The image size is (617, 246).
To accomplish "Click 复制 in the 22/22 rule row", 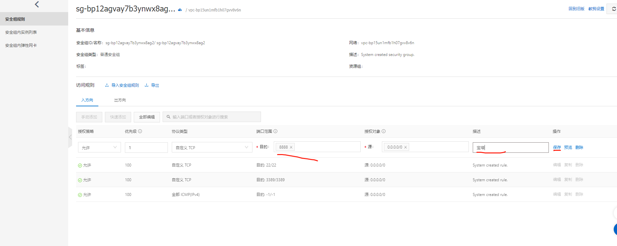I will pos(568,165).
